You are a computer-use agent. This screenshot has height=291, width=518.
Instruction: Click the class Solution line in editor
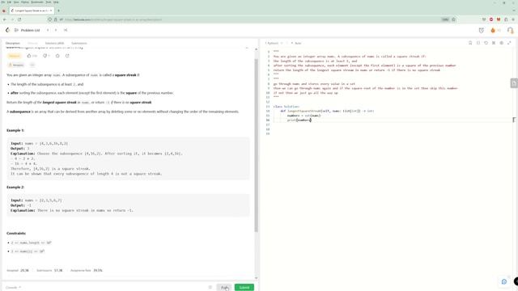[x=287, y=107]
